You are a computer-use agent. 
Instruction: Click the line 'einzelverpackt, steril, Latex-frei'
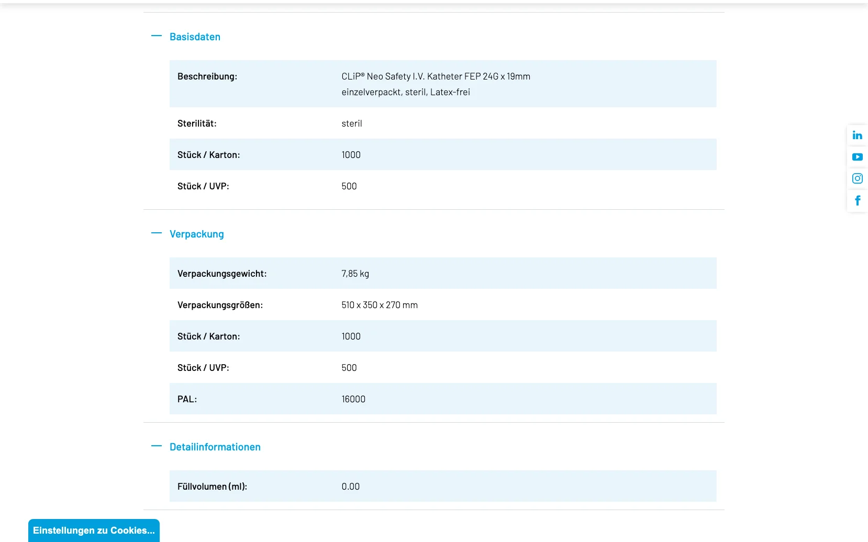click(x=406, y=92)
